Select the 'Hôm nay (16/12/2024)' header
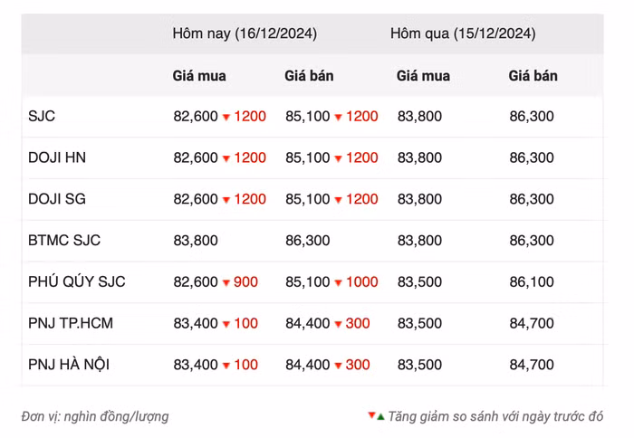 click(x=245, y=33)
